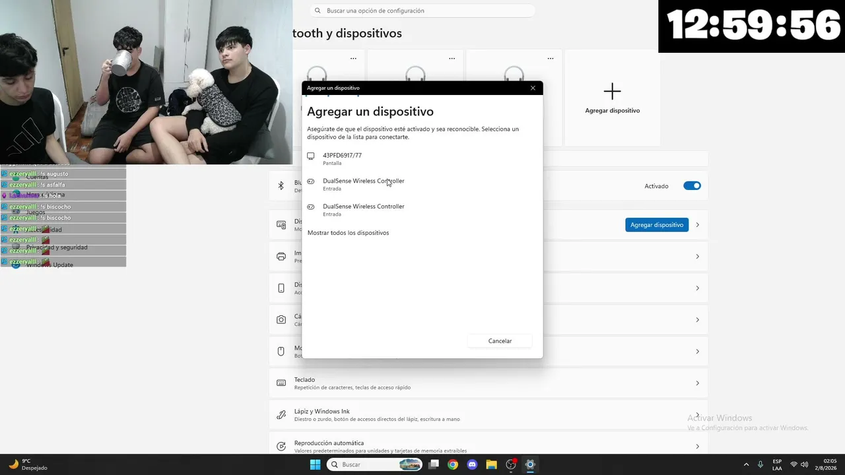Expand the Teclado row chevron

[697, 383]
